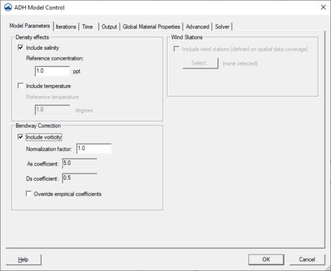Click the Reference temperature degrees field
The height and width of the screenshot is (271, 331).
tap(52, 110)
